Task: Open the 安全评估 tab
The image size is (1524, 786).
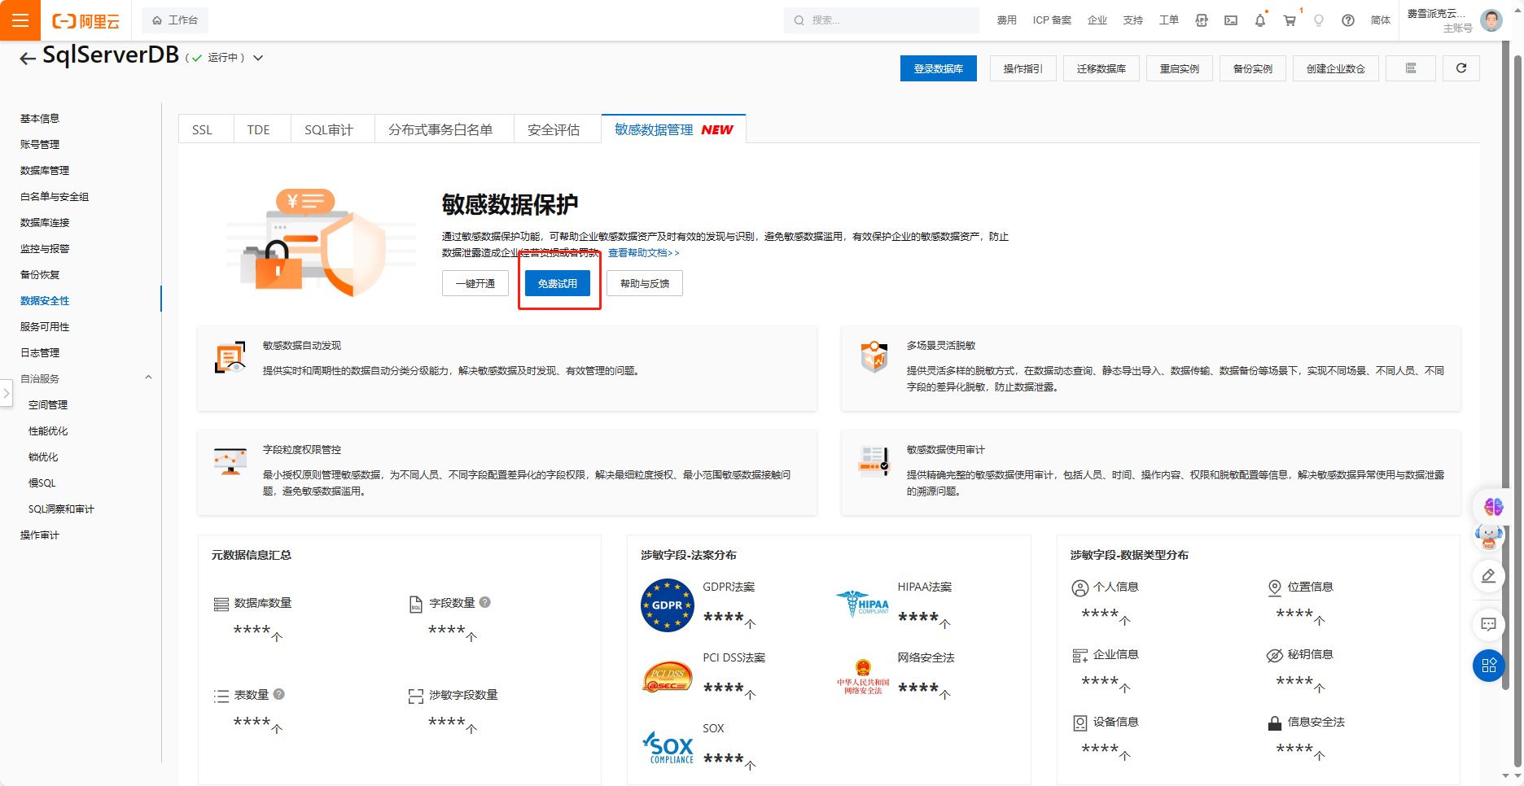Action: tap(554, 129)
